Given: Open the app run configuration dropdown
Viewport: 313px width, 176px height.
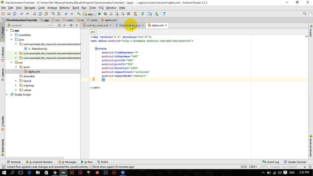Looking at the screenshot, I should [89, 14].
